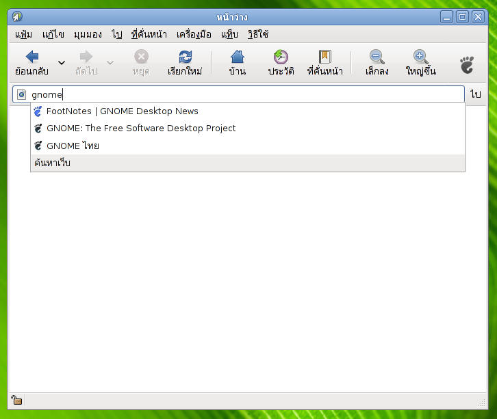Open the แก้ไข (Edit) menu
497x419 pixels.
click(53, 34)
